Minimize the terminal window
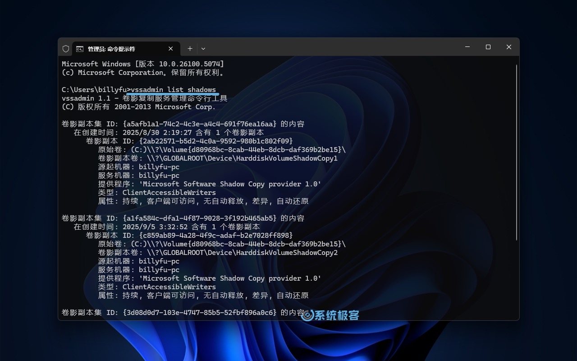This screenshot has height=361, width=577. click(x=467, y=47)
